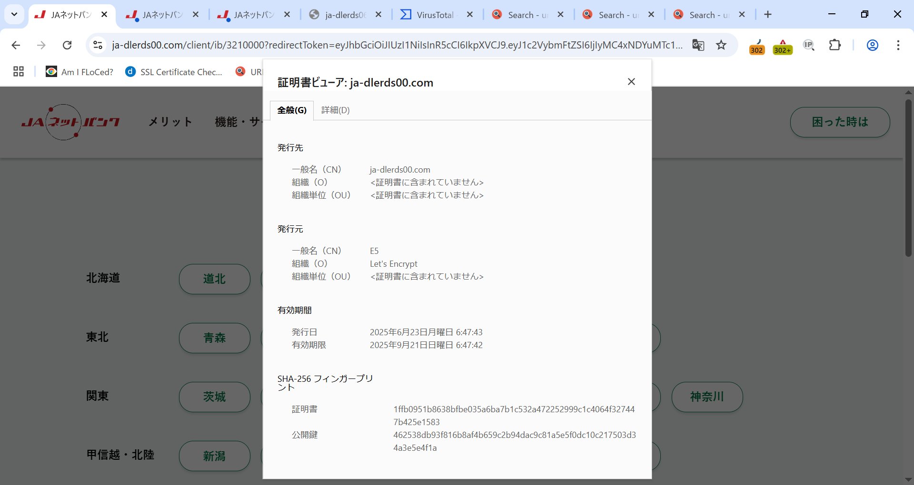
Task: Click the scrollbar down arrow
Action: pos(908,479)
